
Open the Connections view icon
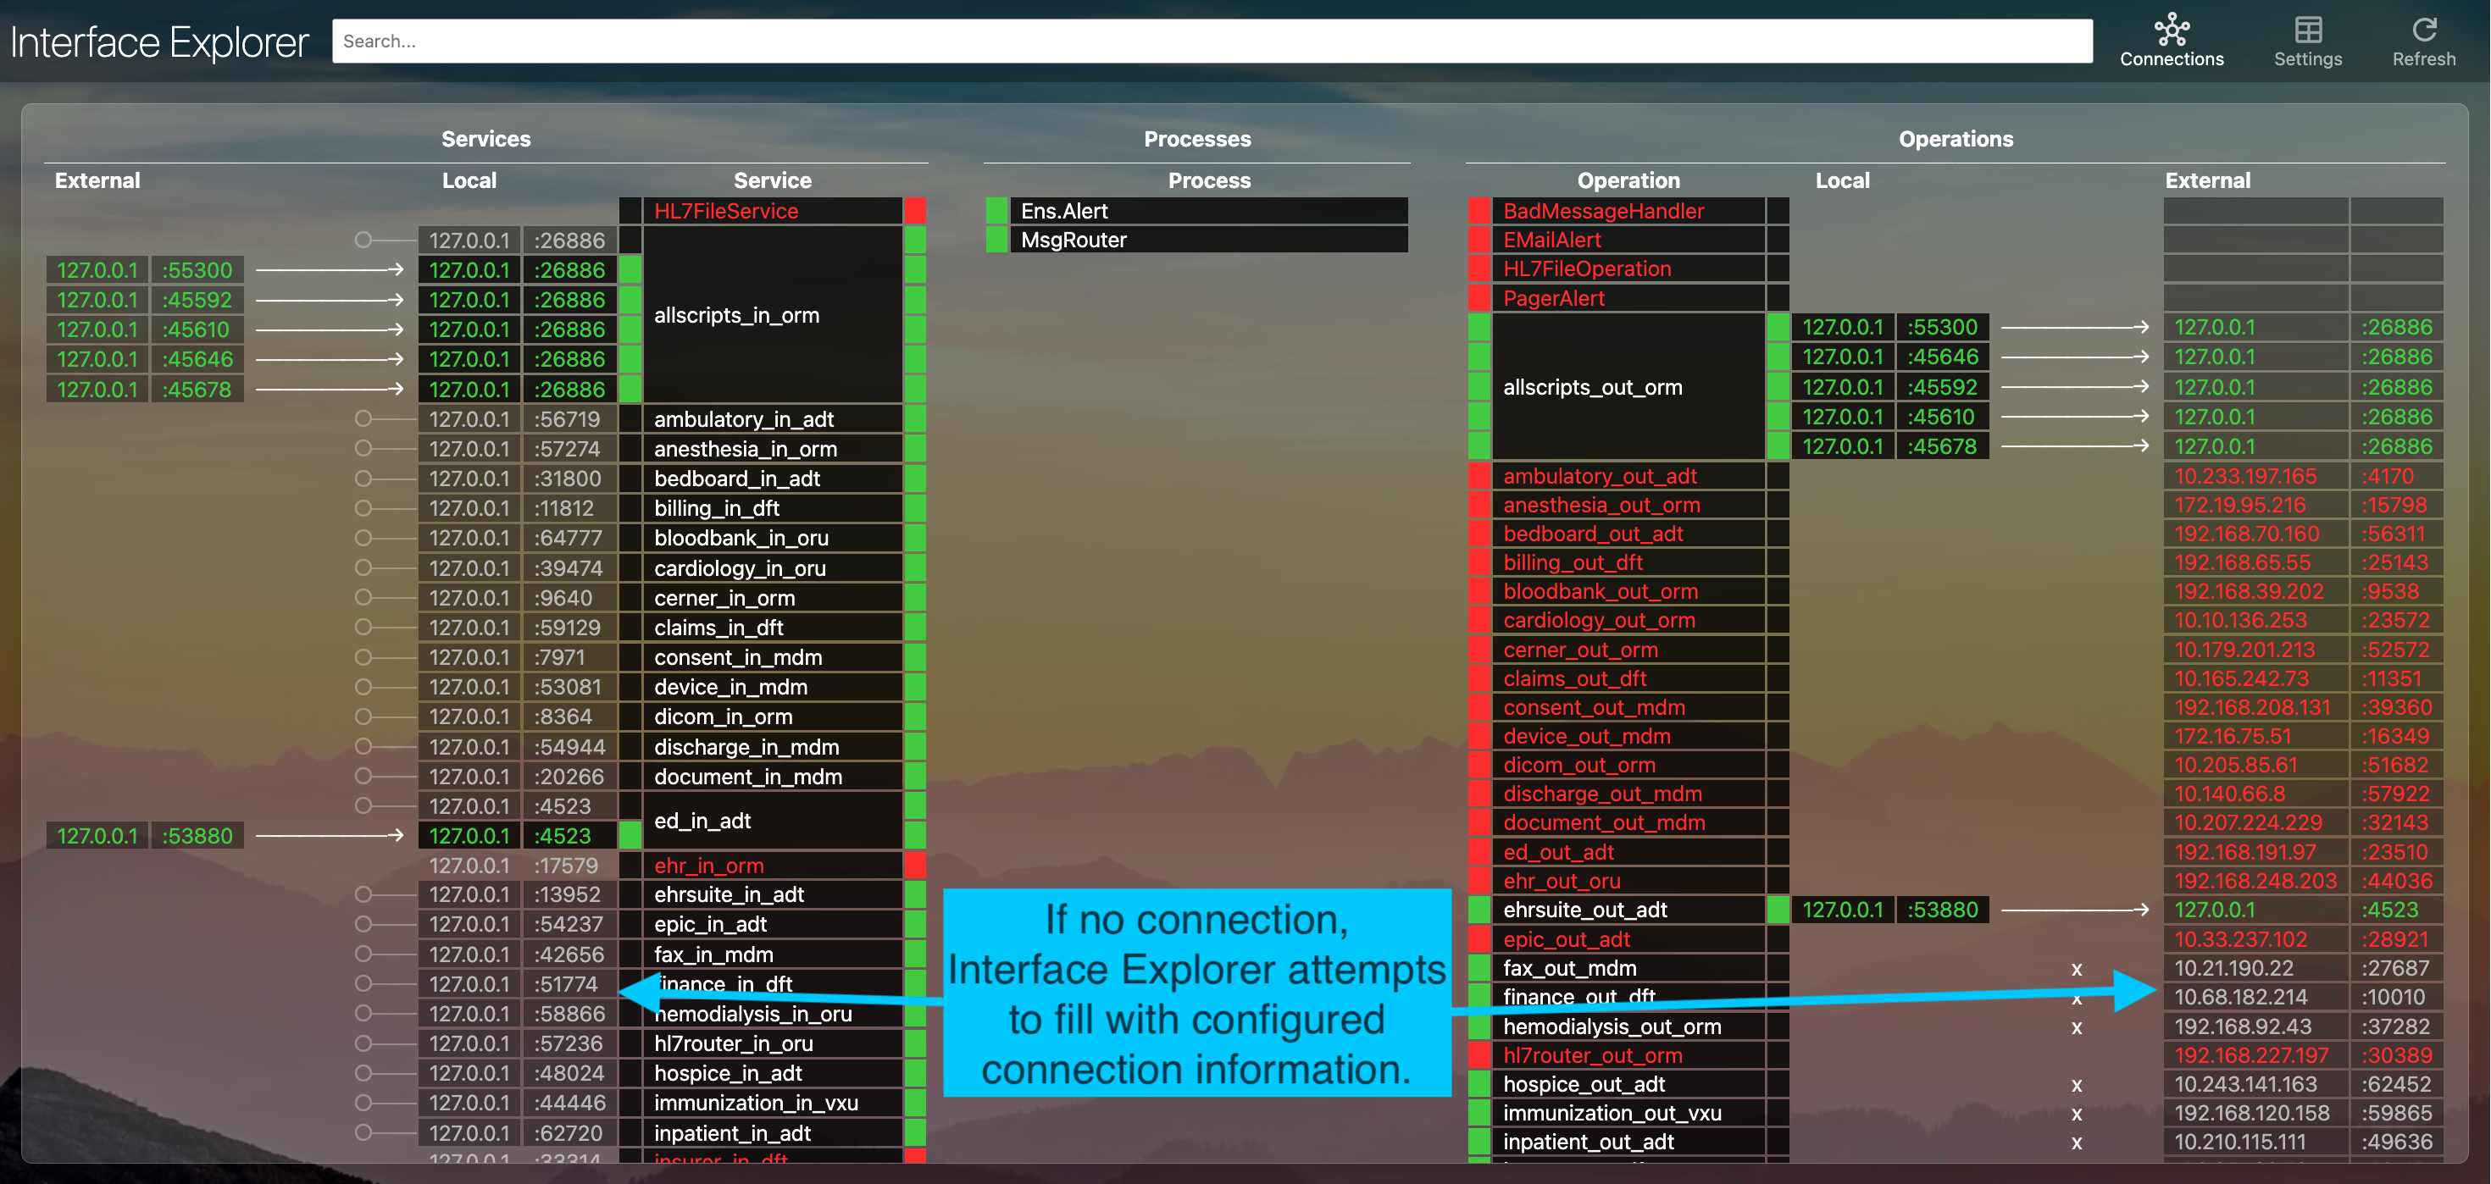pos(2171,31)
